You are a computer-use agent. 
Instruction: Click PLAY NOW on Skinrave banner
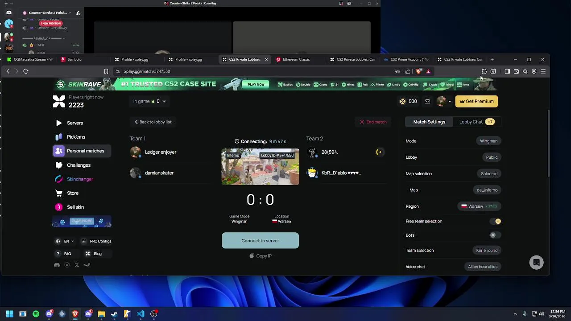click(x=256, y=84)
